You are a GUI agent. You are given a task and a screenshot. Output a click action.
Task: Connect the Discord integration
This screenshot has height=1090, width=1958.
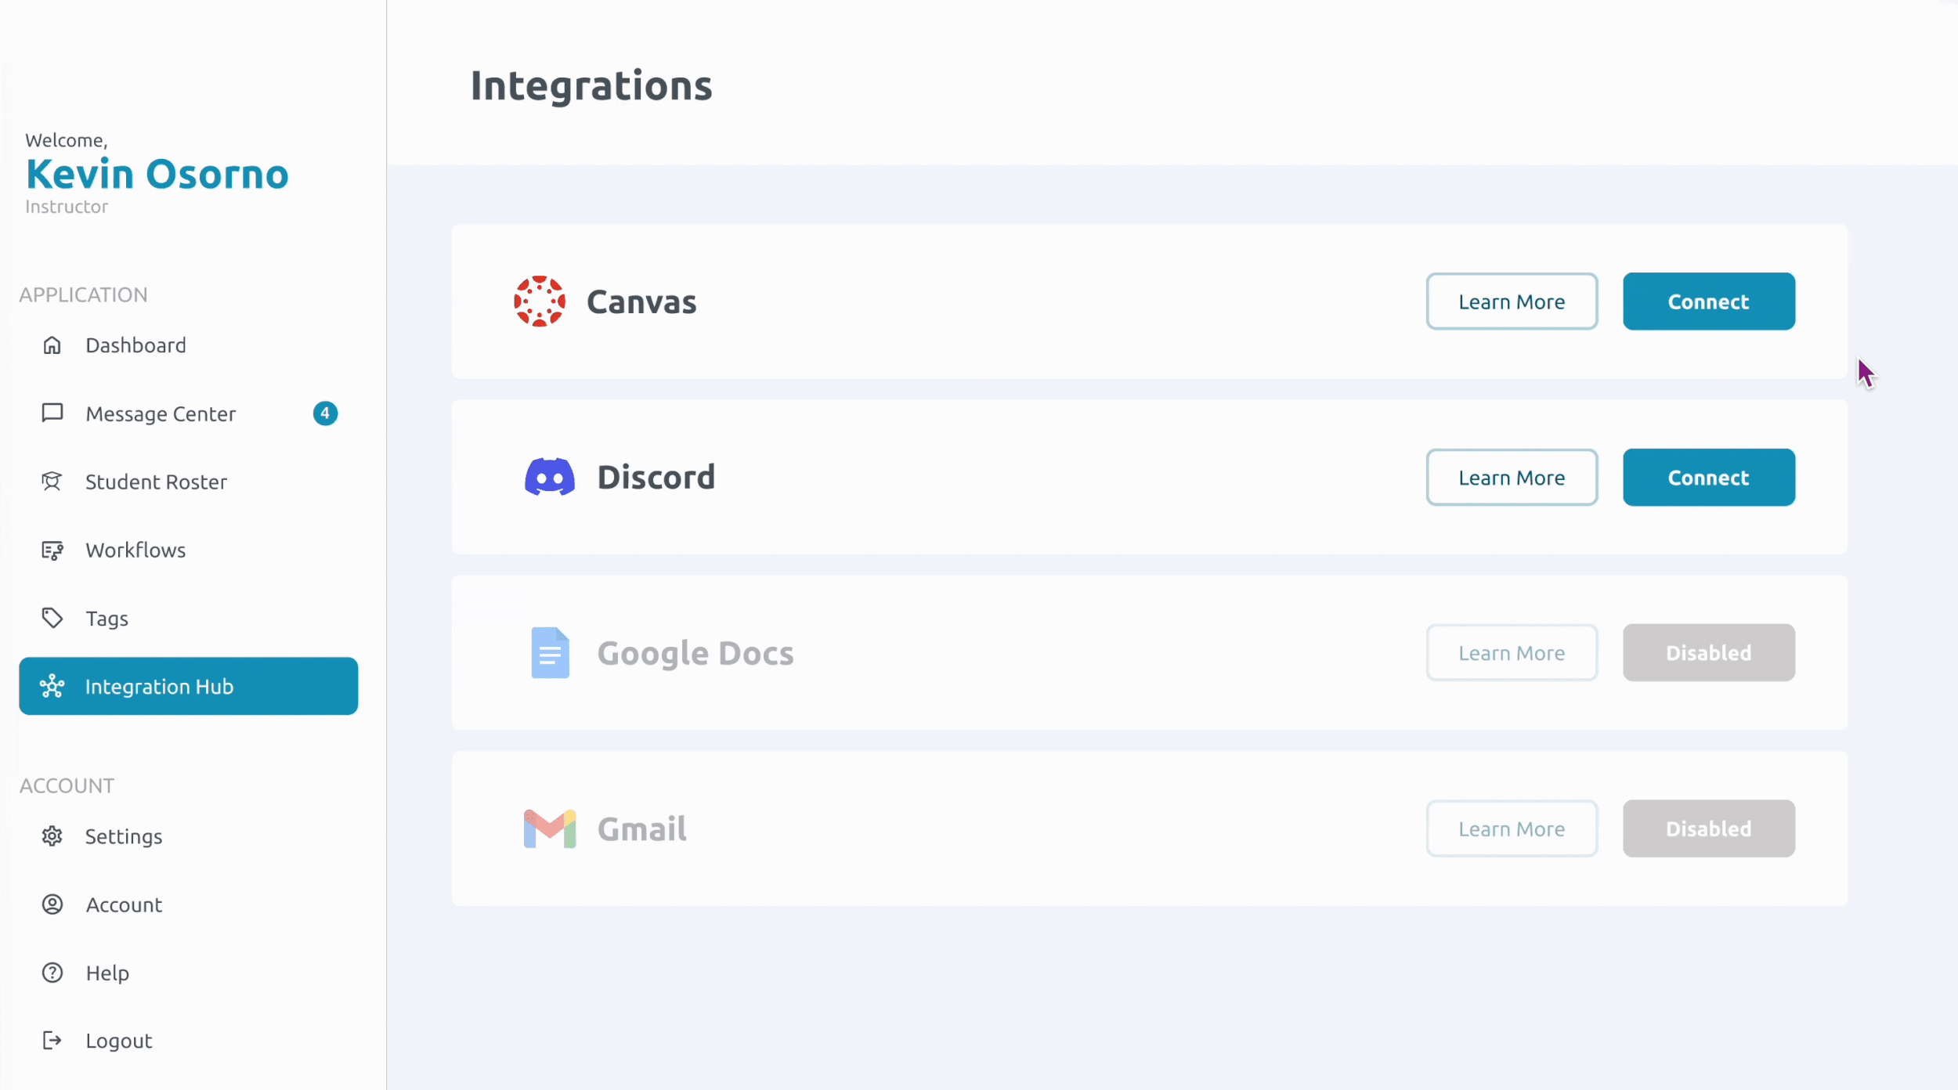pyautogui.click(x=1708, y=477)
